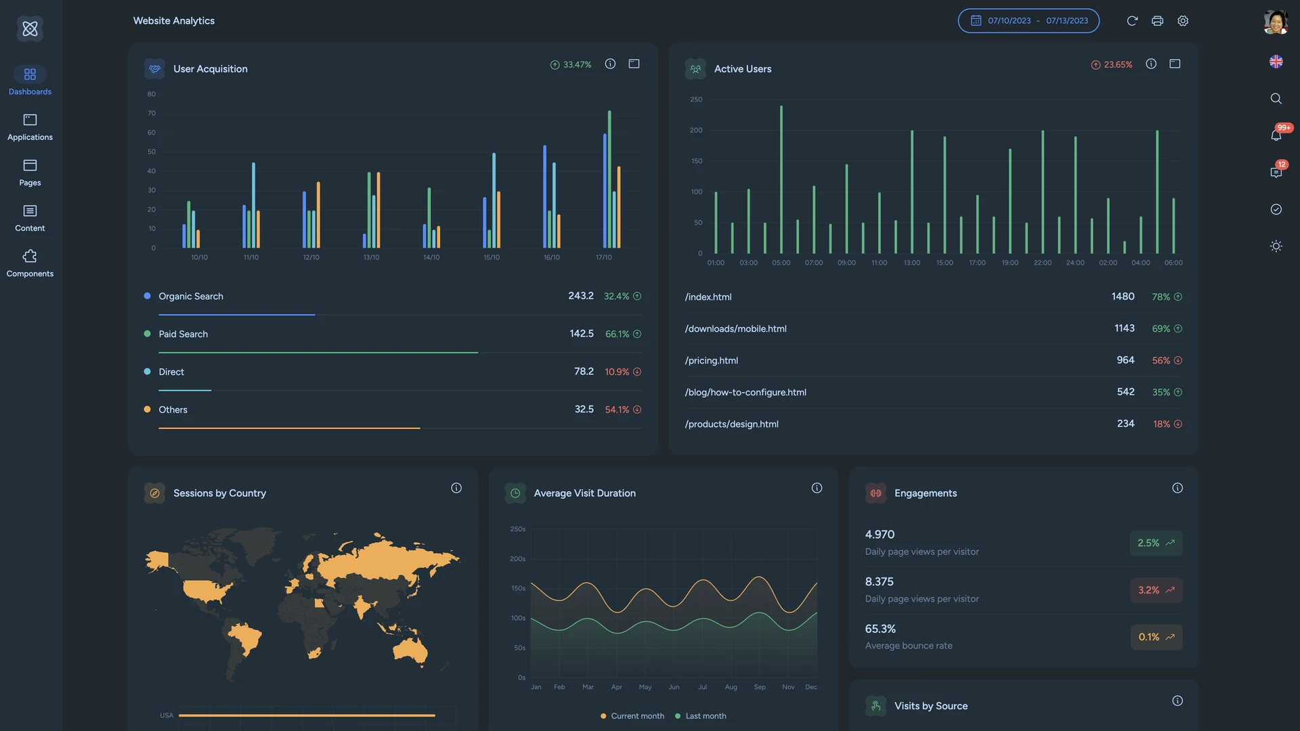Open the settings gear in the header
The height and width of the screenshot is (731, 1300).
(1183, 20)
